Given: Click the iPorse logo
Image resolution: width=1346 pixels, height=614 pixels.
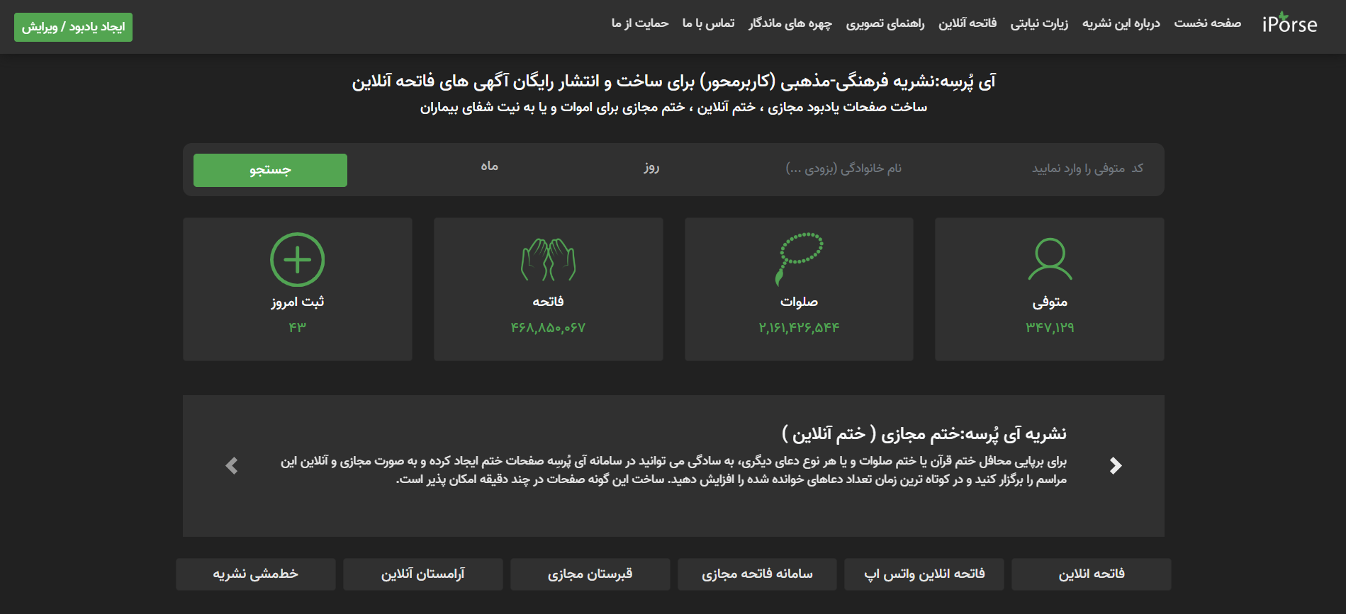Looking at the screenshot, I should point(1289,24).
